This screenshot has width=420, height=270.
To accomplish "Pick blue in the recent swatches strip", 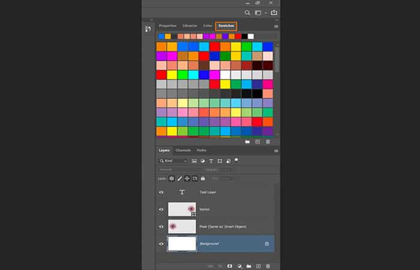I will pyautogui.click(x=161, y=37).
